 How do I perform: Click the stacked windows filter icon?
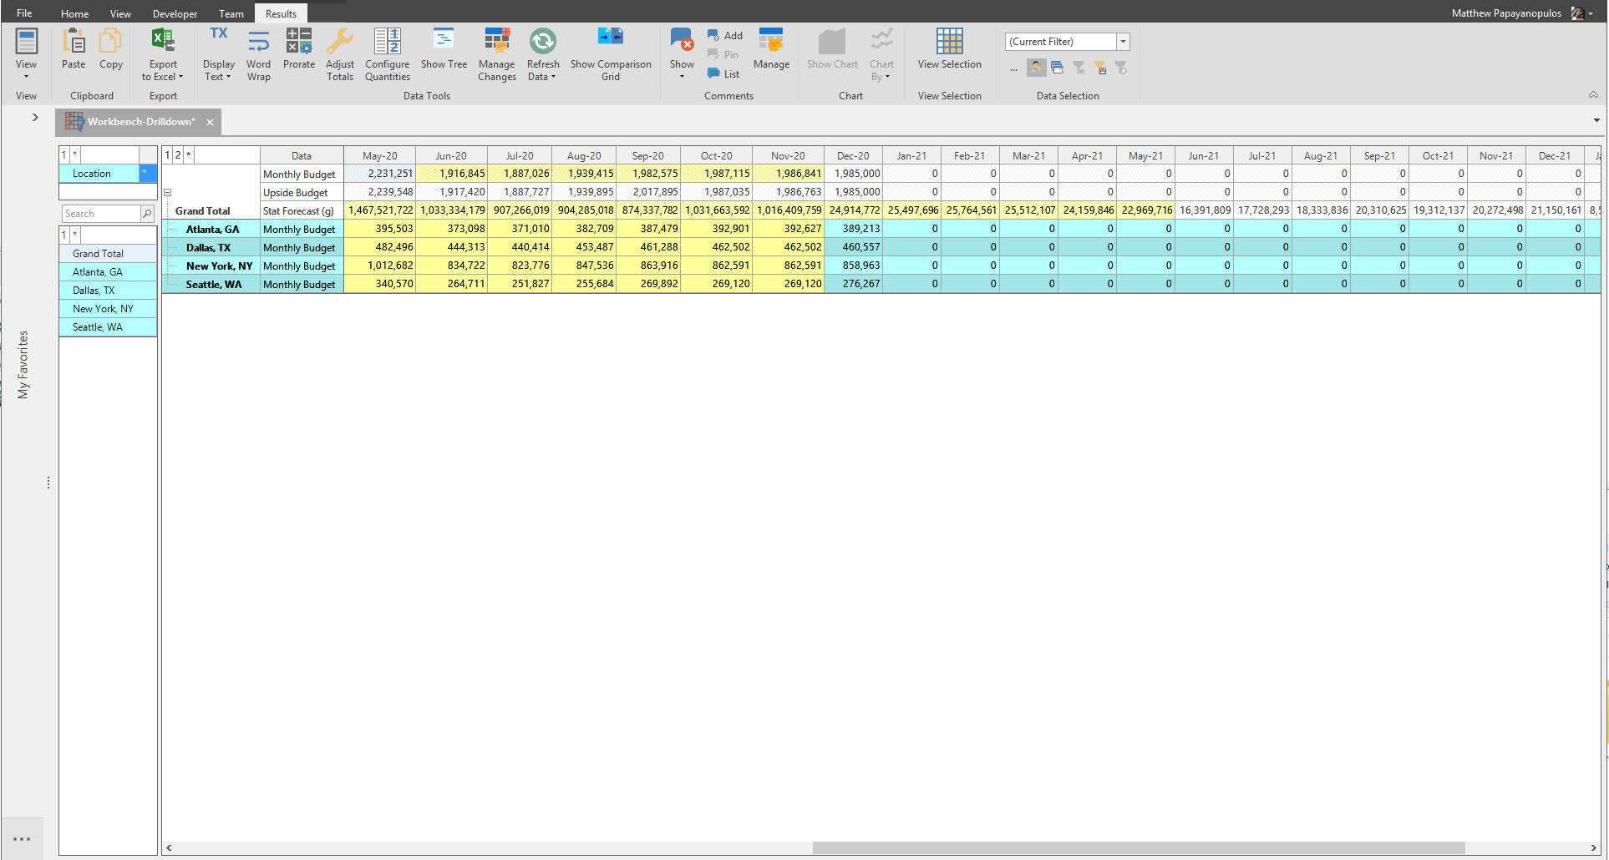click(1058, 68)
